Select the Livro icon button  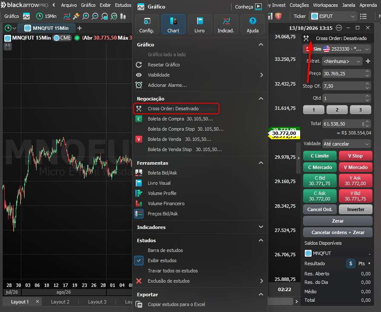(x=200, y=24)
